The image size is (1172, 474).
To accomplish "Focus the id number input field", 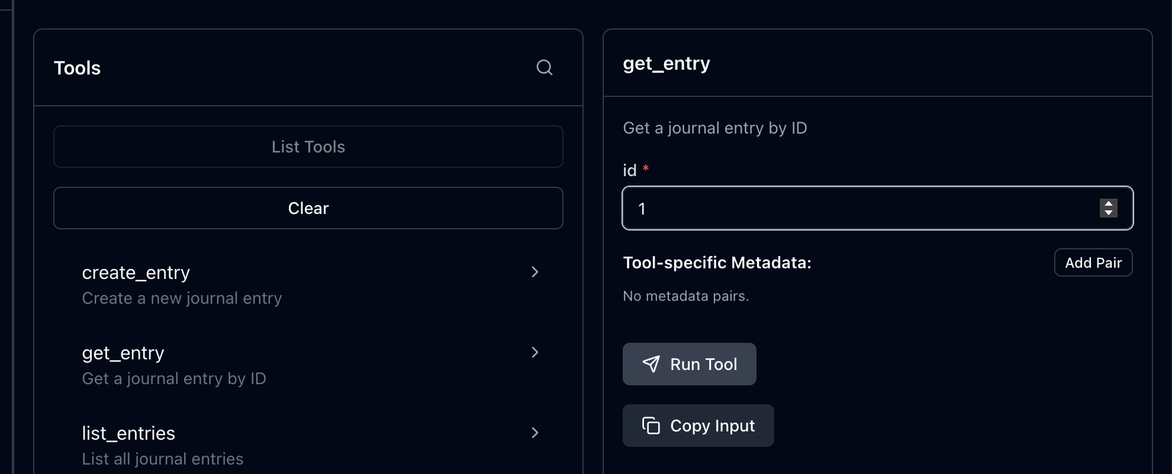I will [858, 208].
